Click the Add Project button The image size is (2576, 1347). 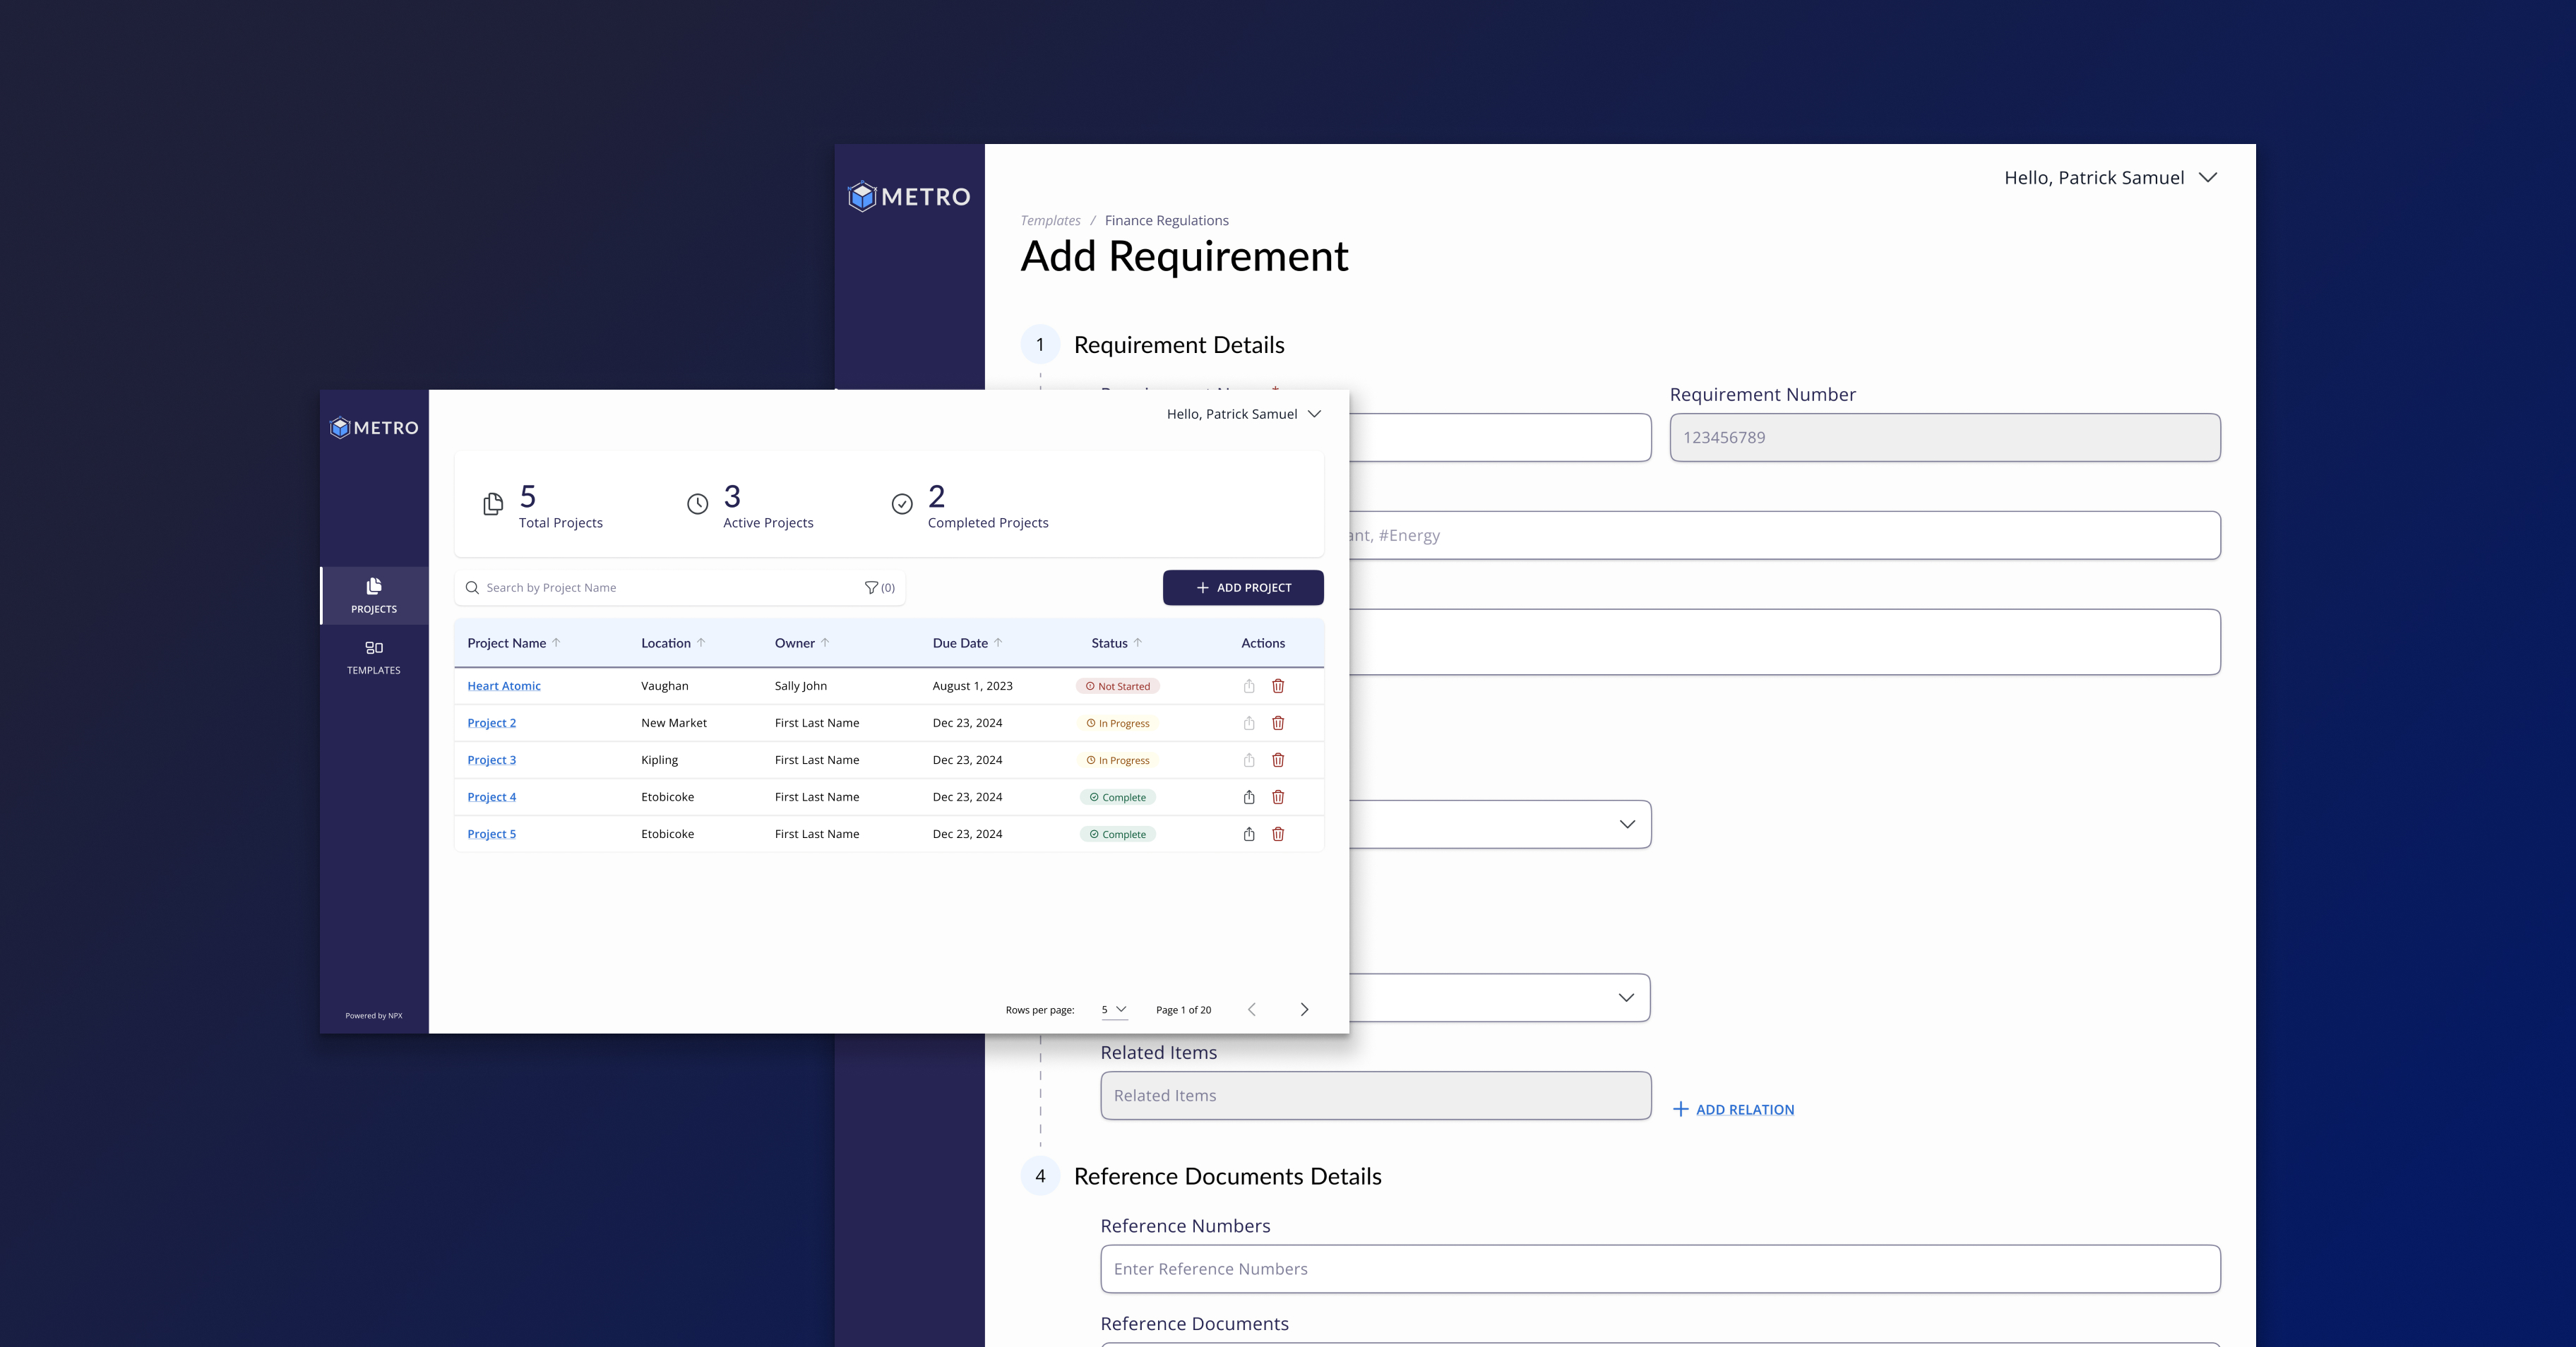1243,588
